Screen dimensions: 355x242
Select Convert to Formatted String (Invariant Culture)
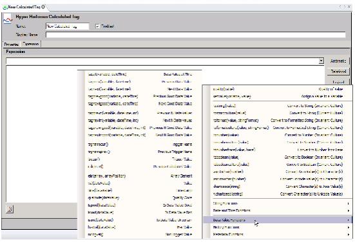(278, 121)
